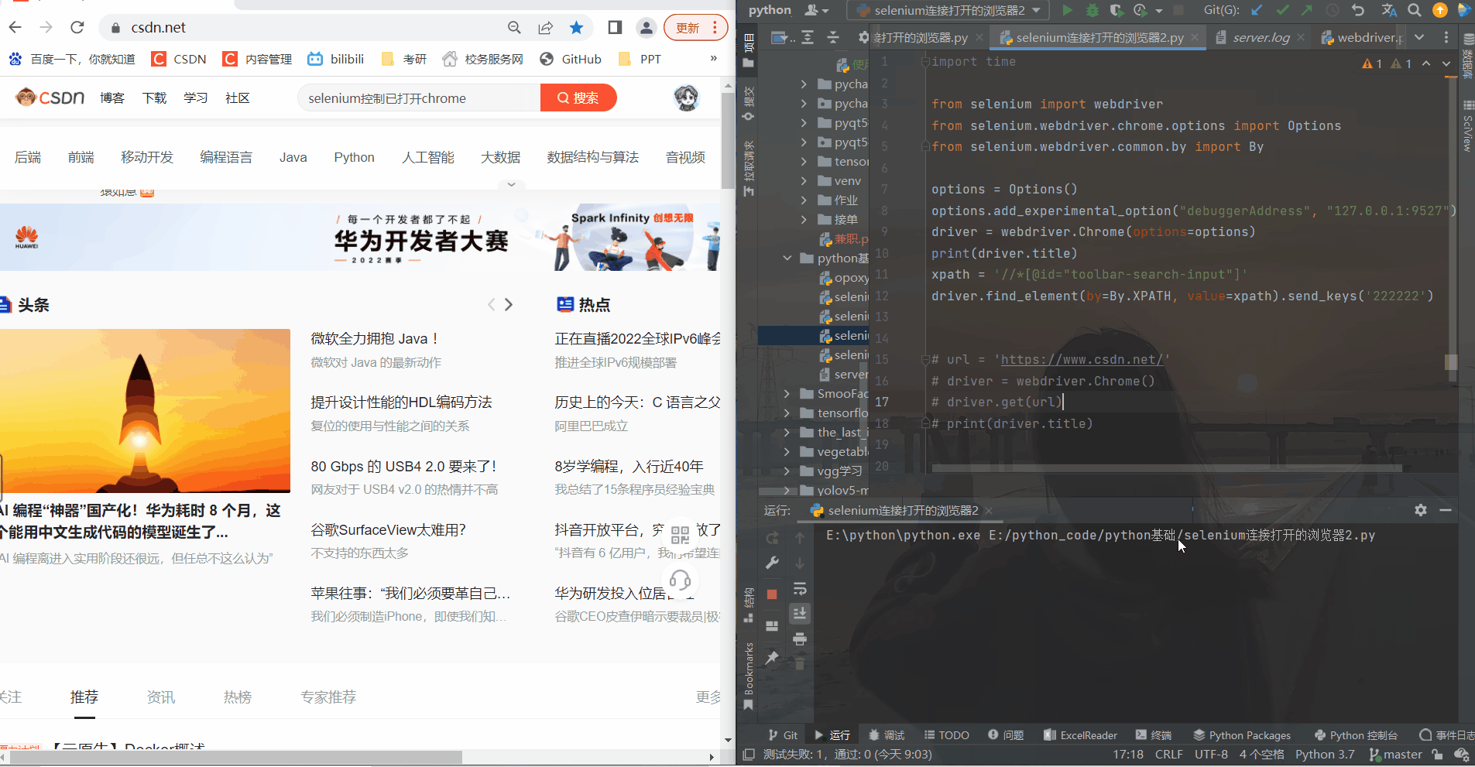Run the script with the green Run button in PyCharm

coord(1068,10)
